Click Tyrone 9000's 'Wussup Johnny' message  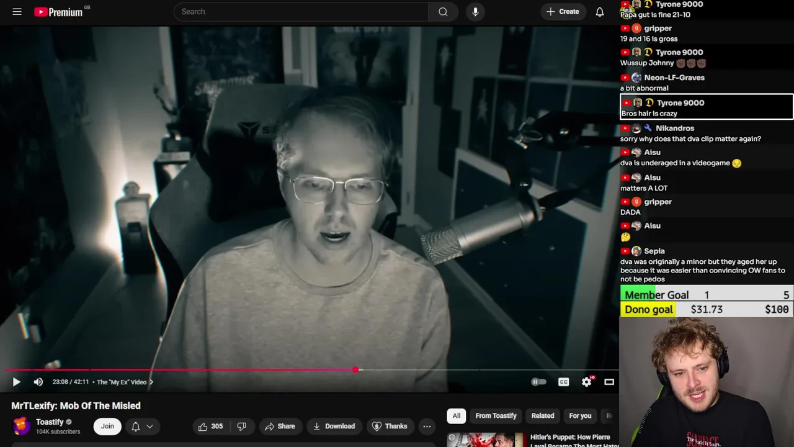(x=663, y=63)
